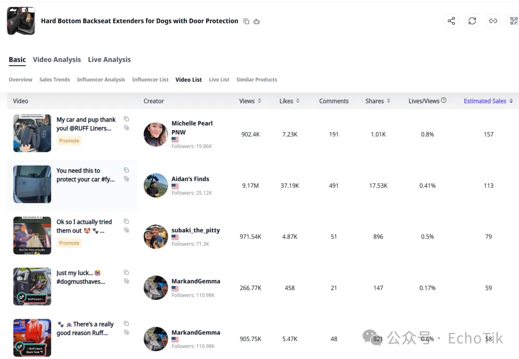Click product title 'Hard Bottom Backseat Extenders'
The image size is (519, 359).
[139, 21]
